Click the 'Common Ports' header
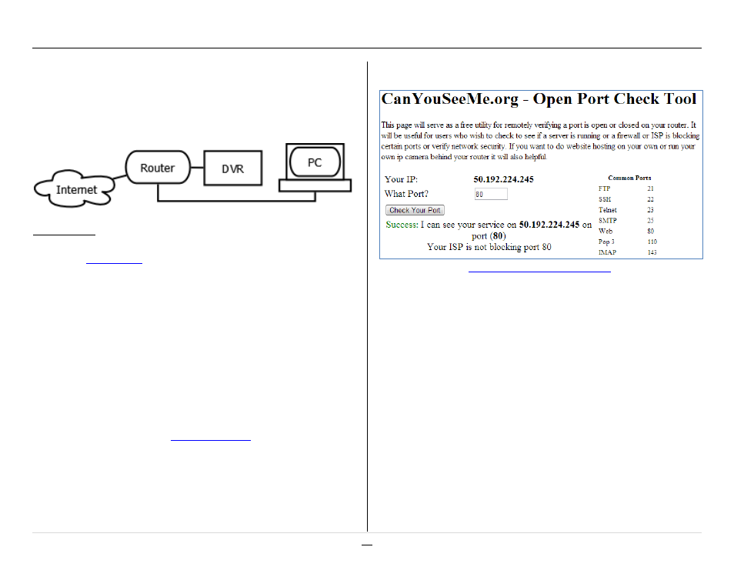 point(629,178)
